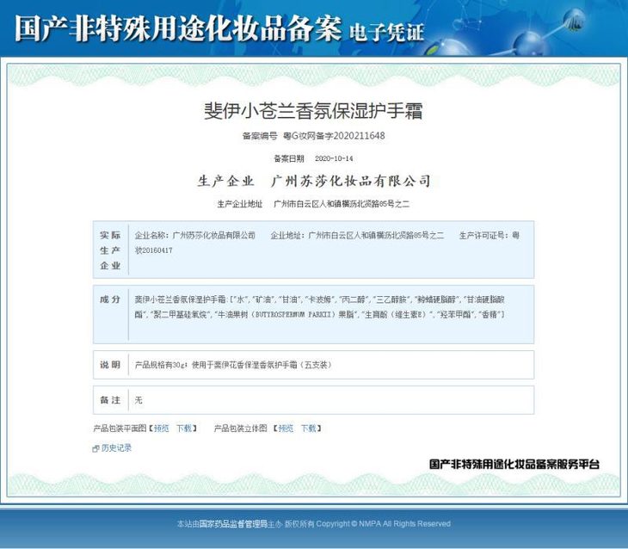Image resolution: width=628 pixels, height=549 pixels.
Task: Click the 电子凭证 header text
Action: 386,32
